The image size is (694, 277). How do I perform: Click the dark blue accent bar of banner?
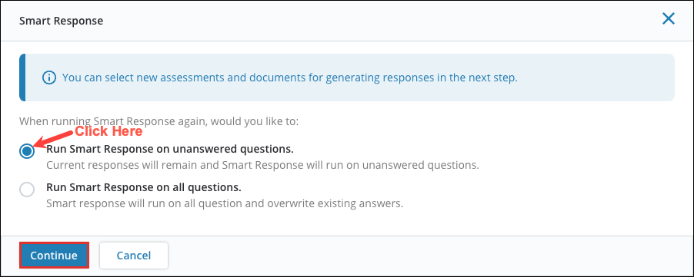coord(22,77)
